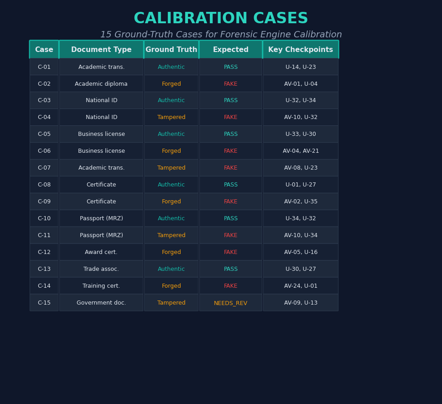Image resolution: width=442 pixels, height=404 pixels.
Task: Select the Forged status of Award cert C-12
Action: tap(171, 252)
